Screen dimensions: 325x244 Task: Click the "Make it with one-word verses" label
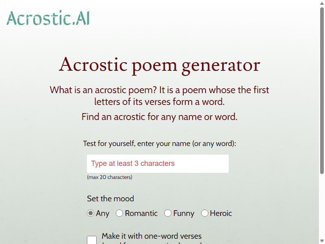click(152, 236)
